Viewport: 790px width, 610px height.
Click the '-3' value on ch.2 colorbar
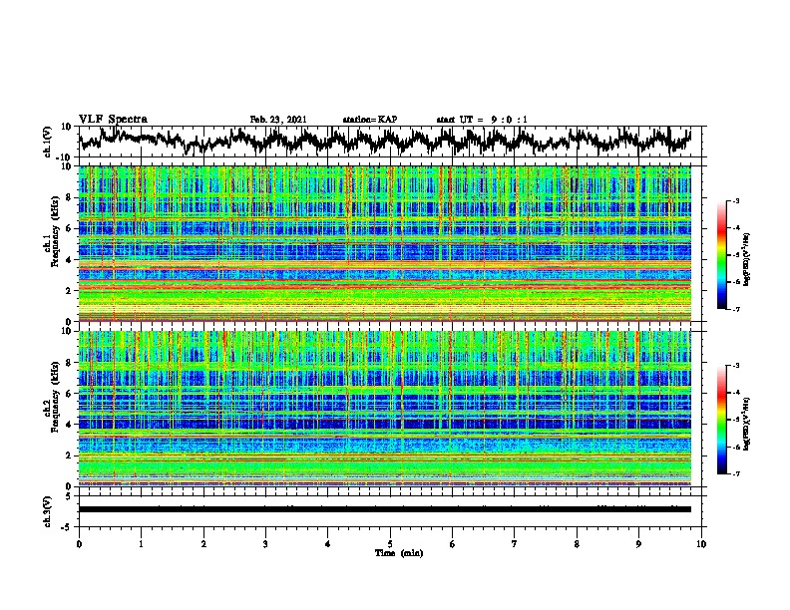click(x=735, y=366)
